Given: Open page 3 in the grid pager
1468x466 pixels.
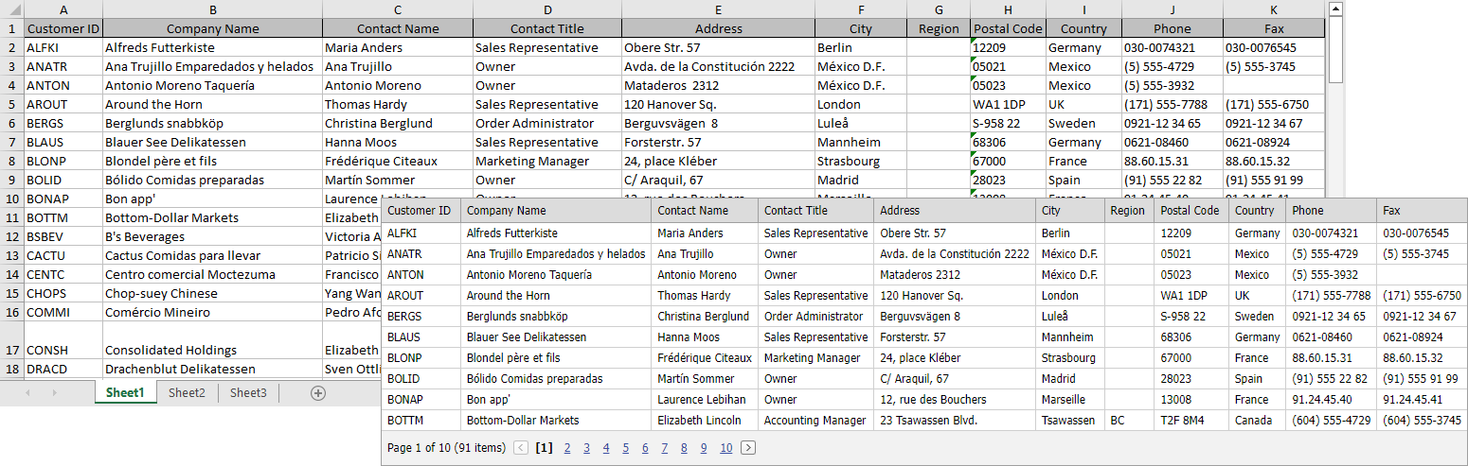Looking at the screenshot, I should [586, 448].
